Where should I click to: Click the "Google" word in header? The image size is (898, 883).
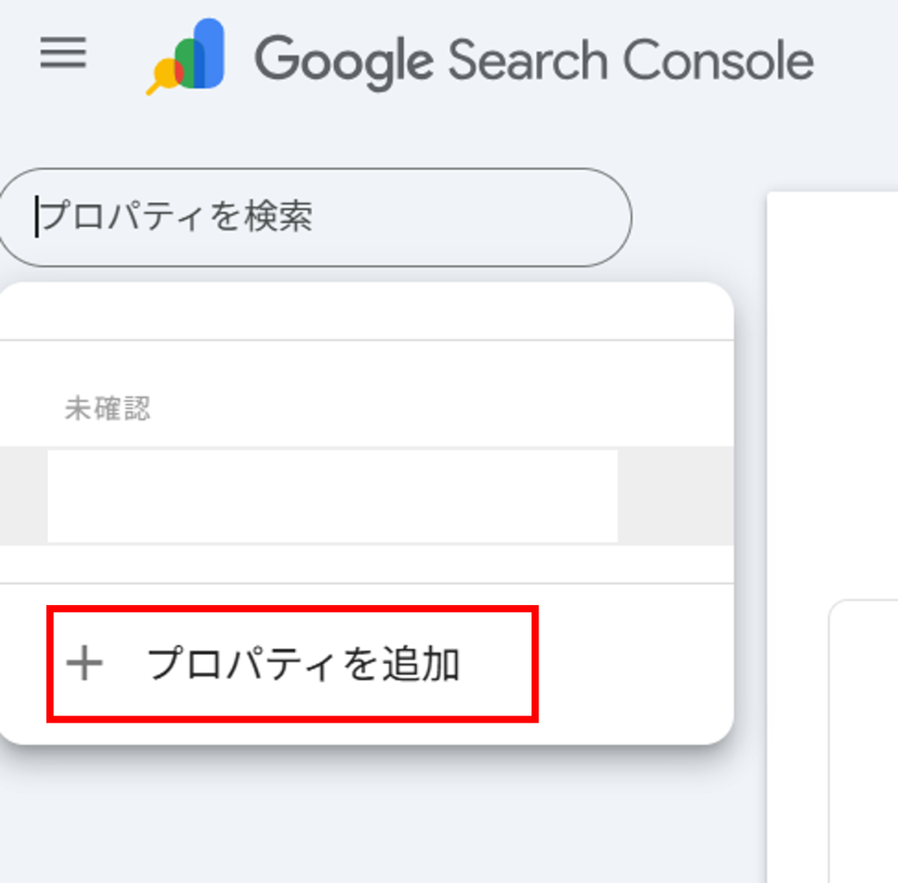(x=344, y=60)
